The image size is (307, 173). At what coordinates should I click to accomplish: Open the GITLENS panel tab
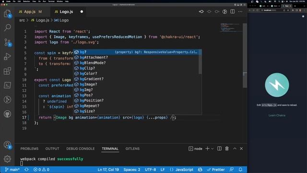point(132,148)
